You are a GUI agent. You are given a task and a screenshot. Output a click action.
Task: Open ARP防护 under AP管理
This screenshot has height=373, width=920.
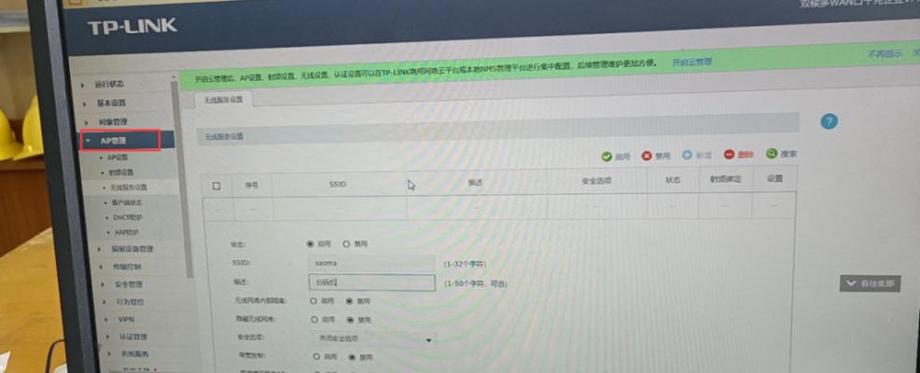126,233
